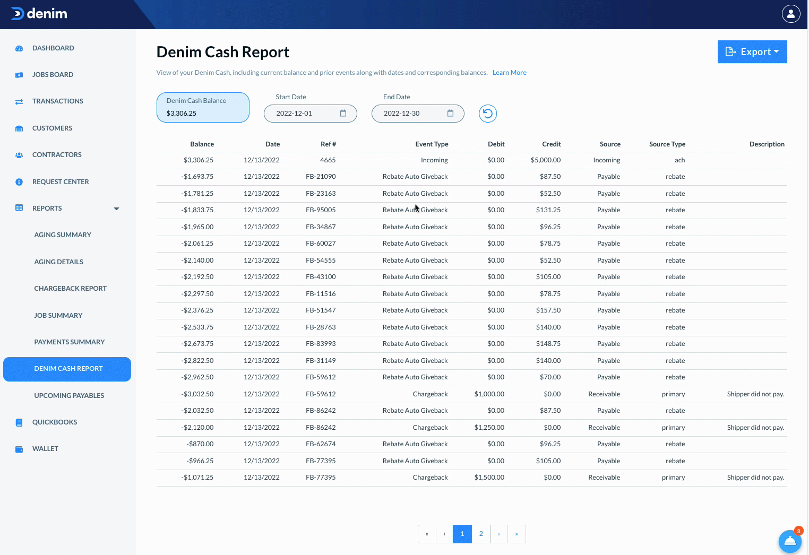Screen dimensions: 809x555
Task: Select Denim Cash Report menu item
Action: 67,369
